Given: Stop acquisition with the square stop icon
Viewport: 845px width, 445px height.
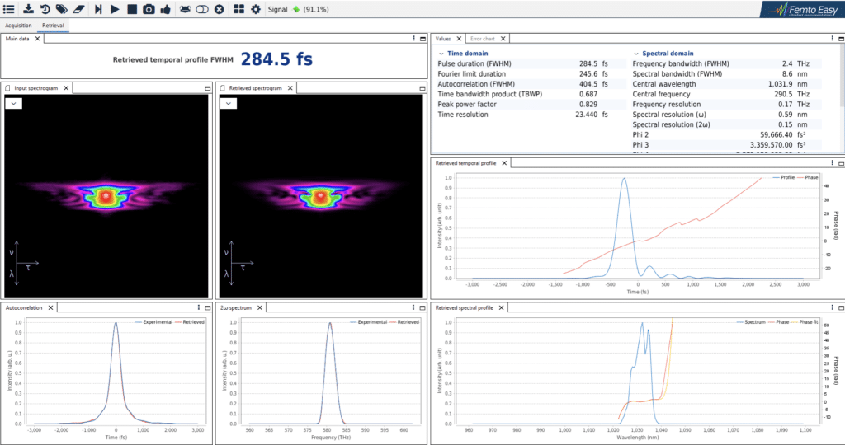Looking at the screenshot, I should 132,9.
